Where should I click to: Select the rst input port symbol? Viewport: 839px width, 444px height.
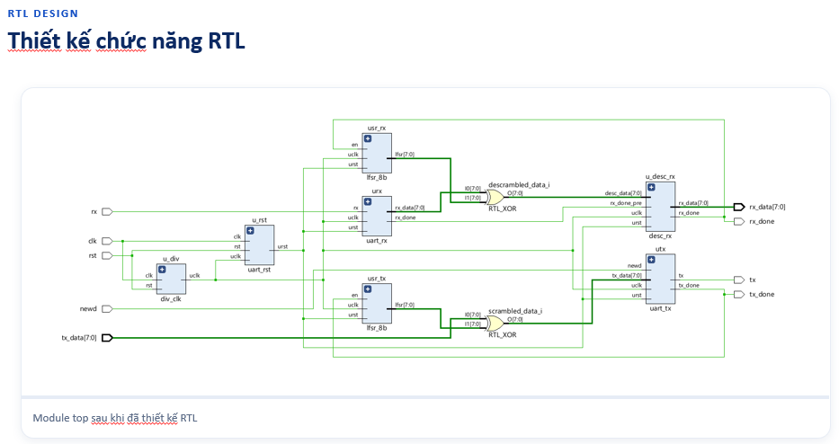coord(107,255)
